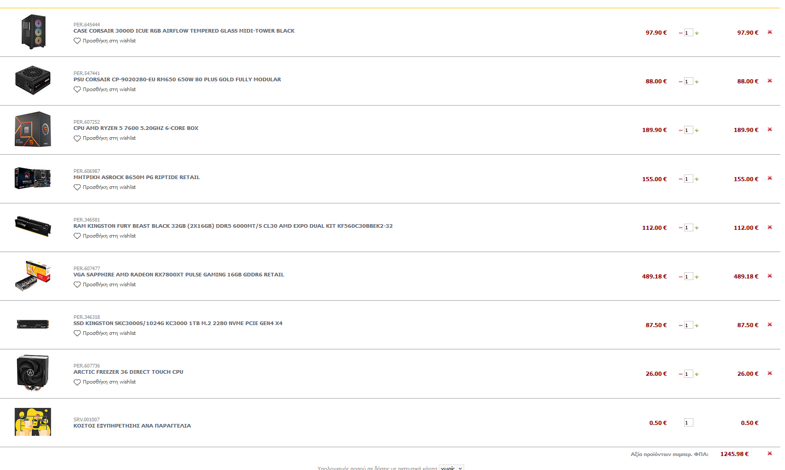785x470 pixels.
Task: Click the Sapphire graphics card thumbnail
Action: (x=33, y=275)
